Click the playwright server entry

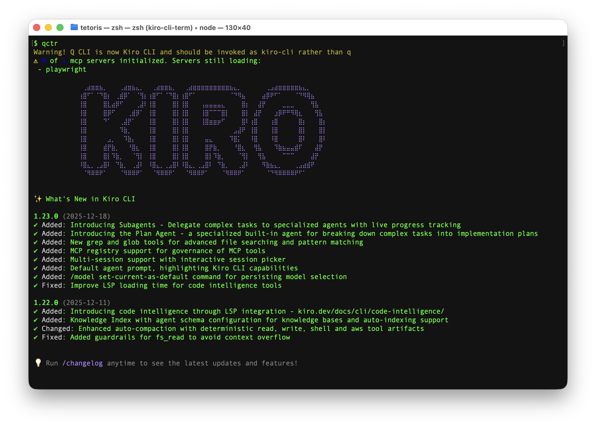pyautogui.click(x=66, y=70)
